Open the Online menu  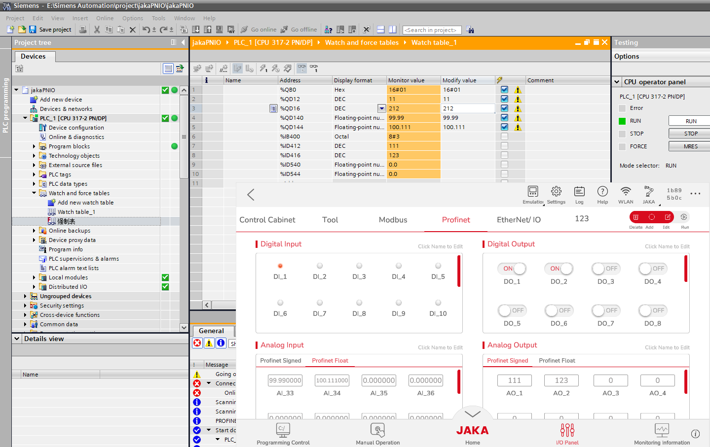105,18
